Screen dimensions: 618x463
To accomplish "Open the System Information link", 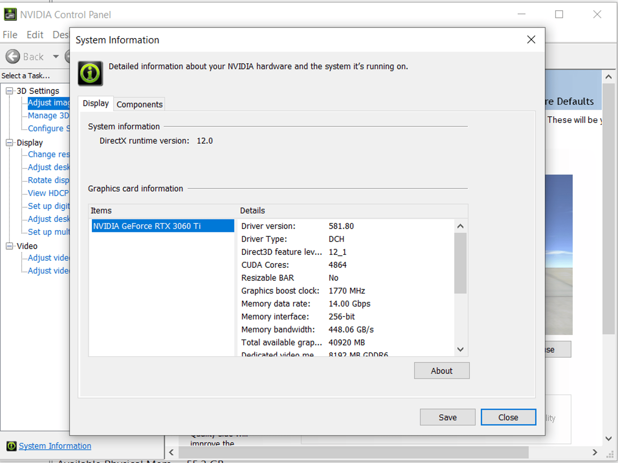I will (55, 446).
